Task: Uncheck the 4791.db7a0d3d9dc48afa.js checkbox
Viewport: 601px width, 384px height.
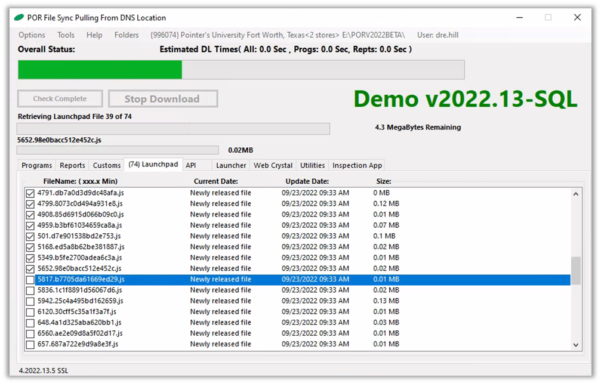Action: pyautogui.click(x=30, y=193)
